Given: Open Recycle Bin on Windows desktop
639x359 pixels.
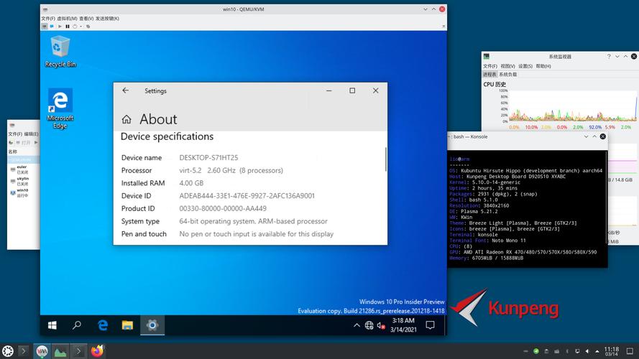Looking at the screenshot, I should pos(60,52).
